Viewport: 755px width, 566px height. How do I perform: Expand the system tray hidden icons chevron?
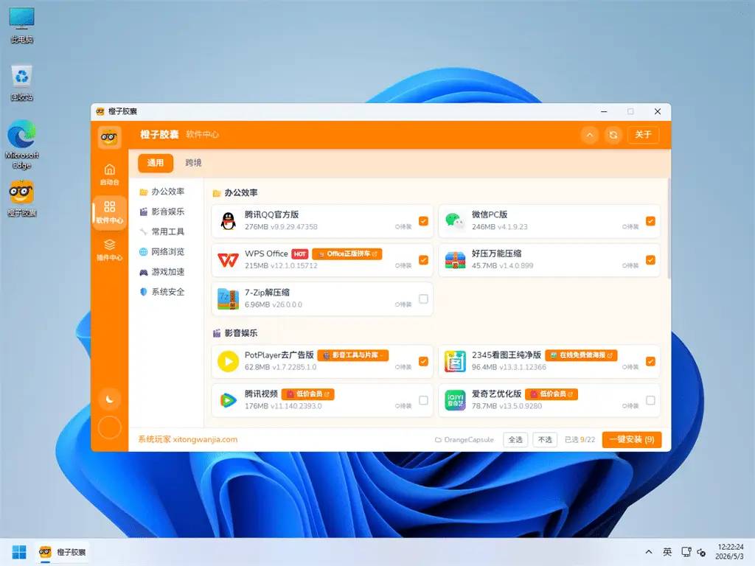click(649, 552)
